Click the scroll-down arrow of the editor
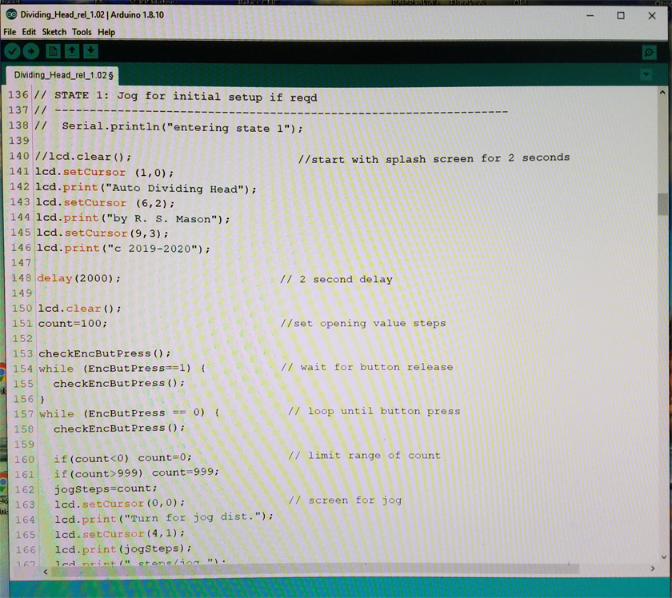Image resolution: width=672 pixels, height=598 pixels. click(x=662, y=556)
